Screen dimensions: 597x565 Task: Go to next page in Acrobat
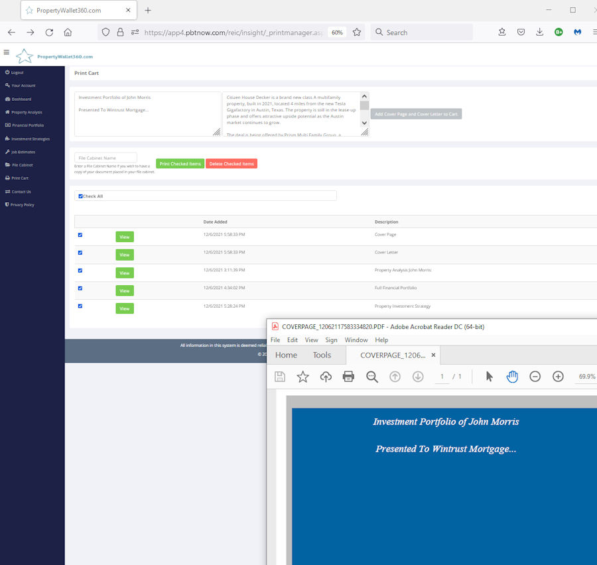click(x=418, y=377)
